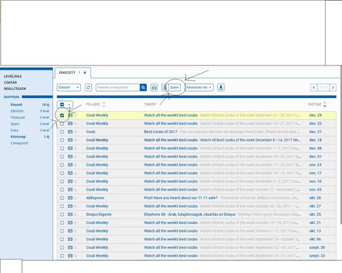Click the trash delete icon beside Spam
The image size is (342, 273).
pyautogui.click(x=165, y=87)
